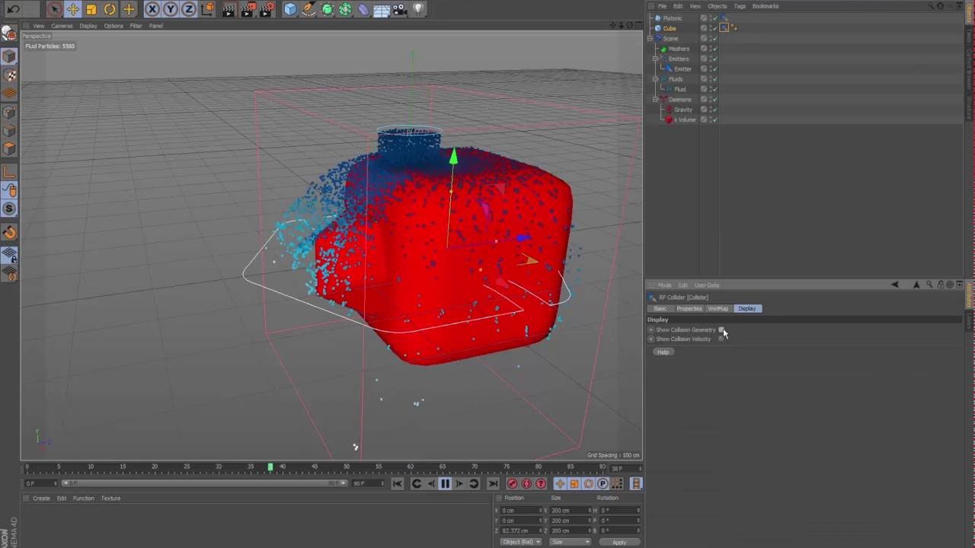
Task: Click the Size Y input field
Action: coord(570,521)
